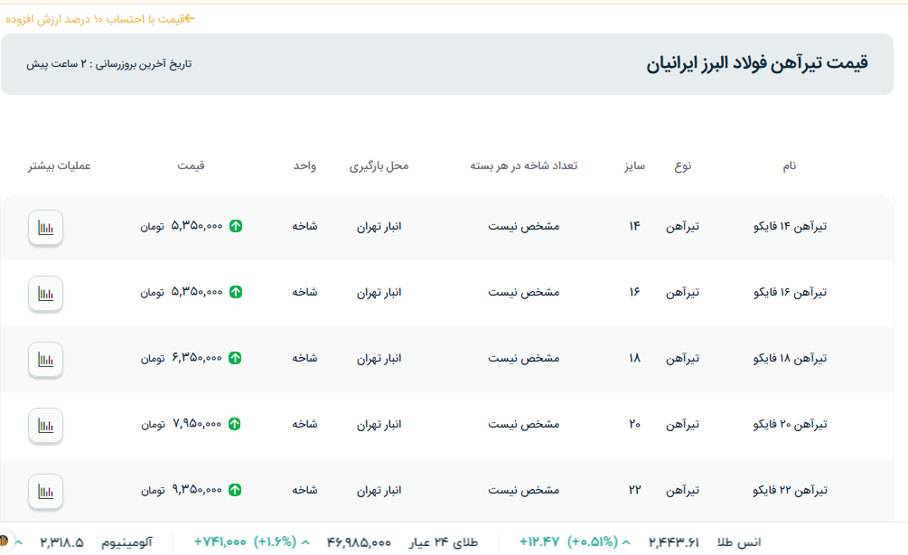Open chart for تیرآهن ۲۰ فایکو row
Viewport: 908px width, 555px height.
[45, 426]
